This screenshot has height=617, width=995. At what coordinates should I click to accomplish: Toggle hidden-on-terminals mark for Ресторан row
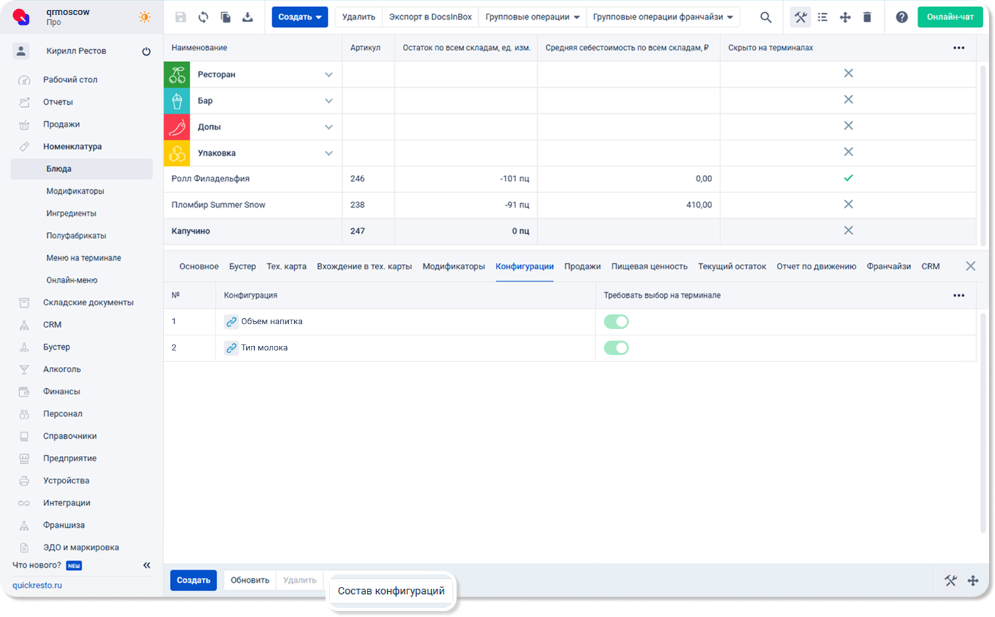click(848, 73)
